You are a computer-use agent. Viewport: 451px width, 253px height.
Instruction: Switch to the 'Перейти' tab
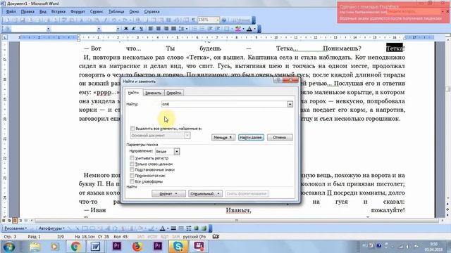coord(174,93)
